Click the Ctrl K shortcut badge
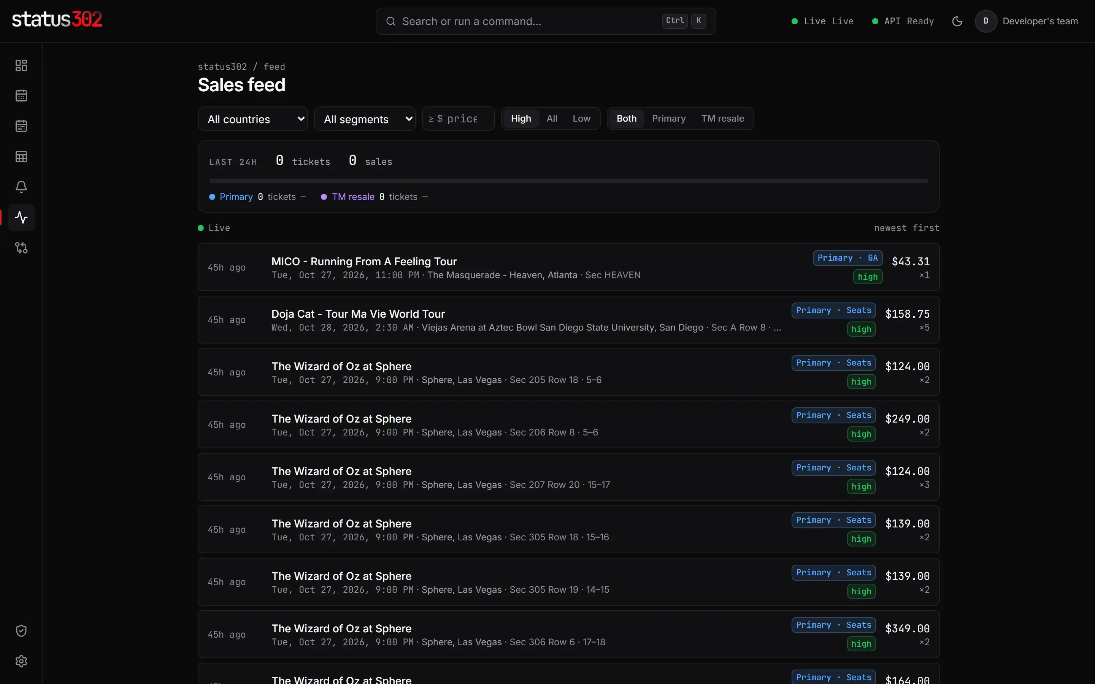 click(x=684, y=21)
